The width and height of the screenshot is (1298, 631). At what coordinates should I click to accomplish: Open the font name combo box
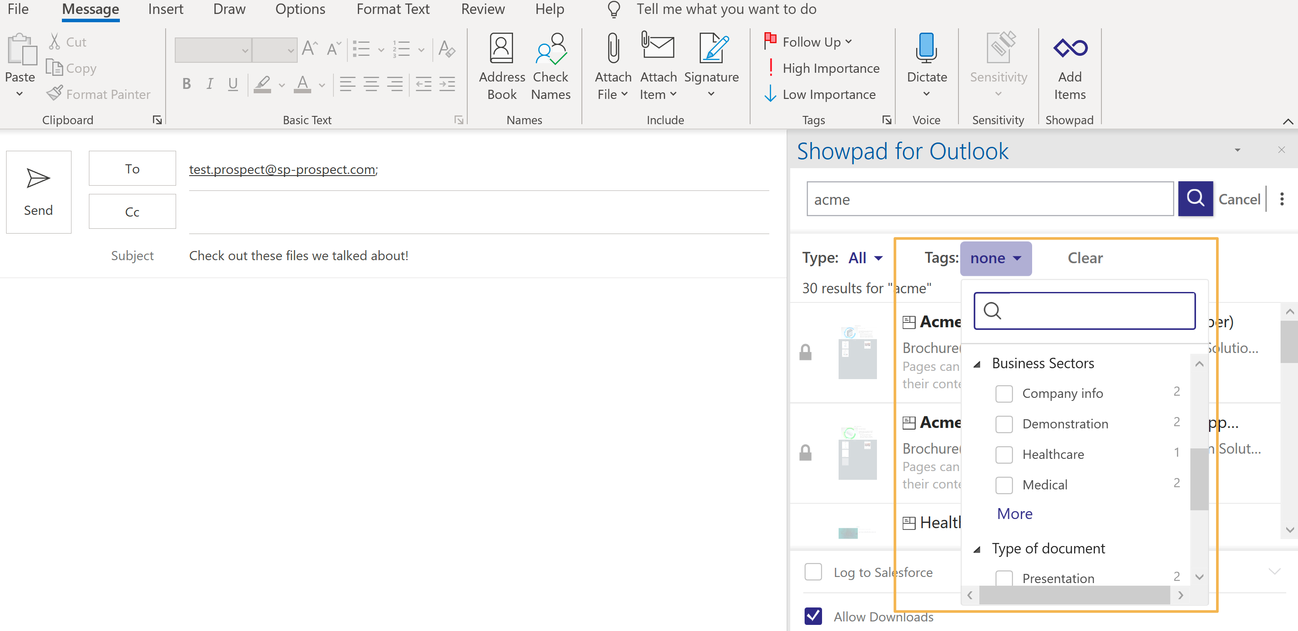tap(213, 50)
